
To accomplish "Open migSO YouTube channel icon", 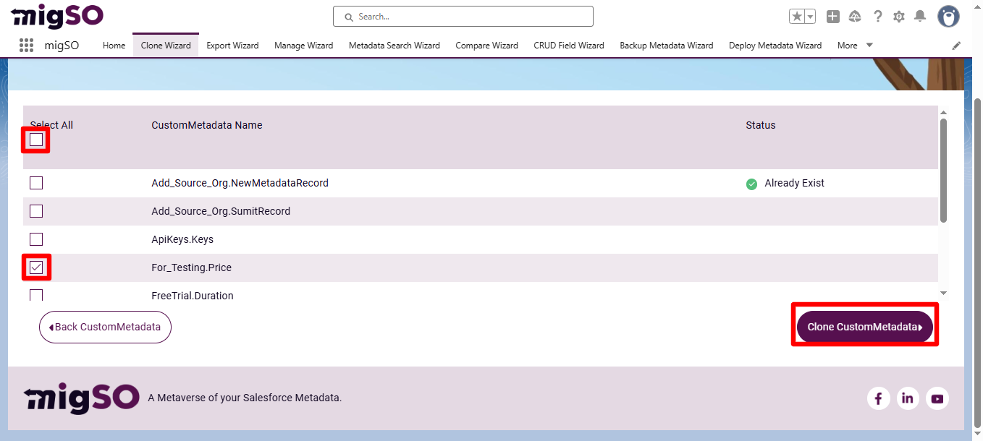I will (937, 398).
